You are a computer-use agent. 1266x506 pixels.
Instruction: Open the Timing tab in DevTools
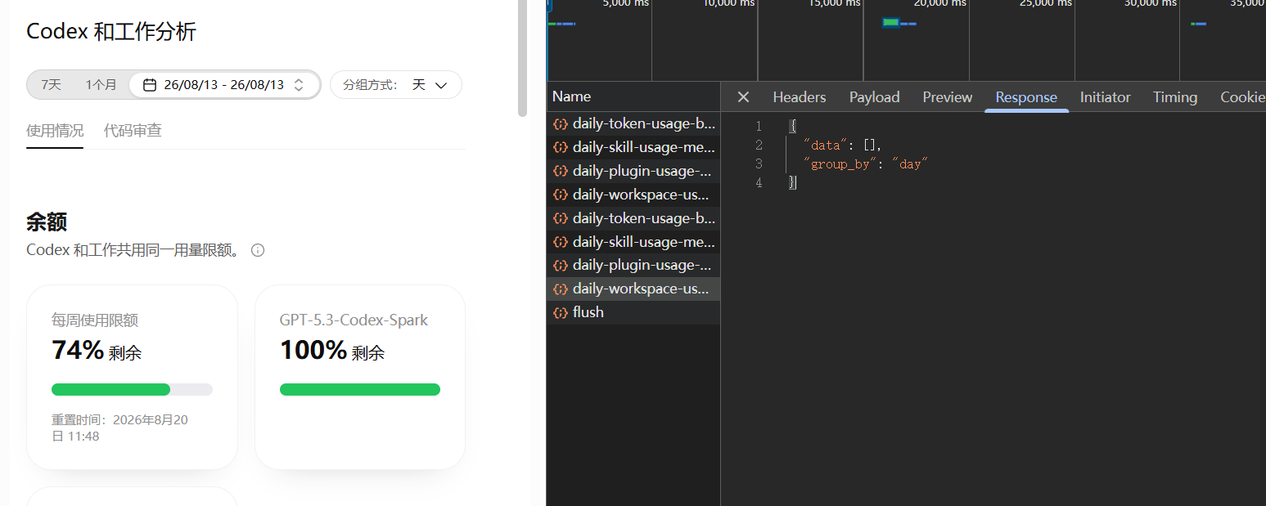click(1175, 97)
